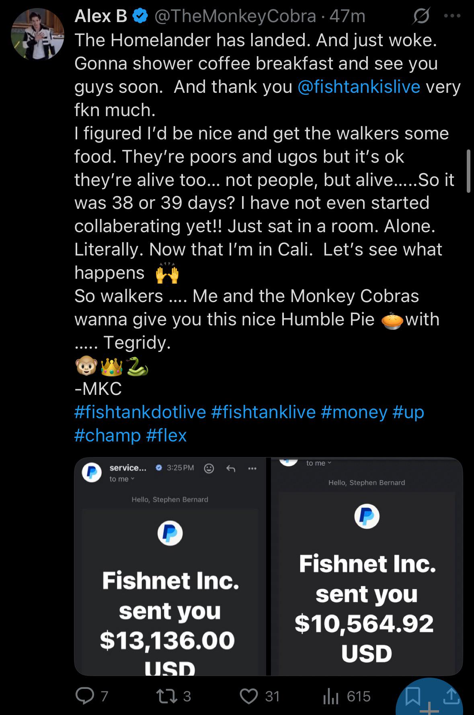Viewport: 474px width, 715px height.
Task: Open Alex B's profile picture
Action: (x=37, y=33)
